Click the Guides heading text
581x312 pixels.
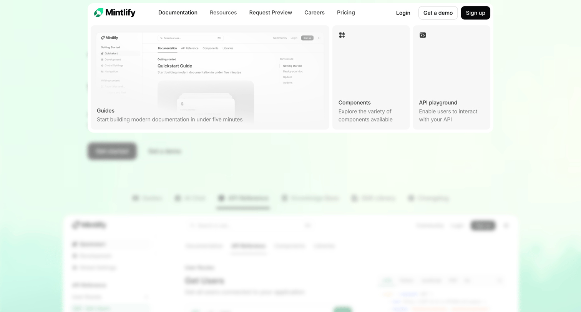tap(106, 111)
